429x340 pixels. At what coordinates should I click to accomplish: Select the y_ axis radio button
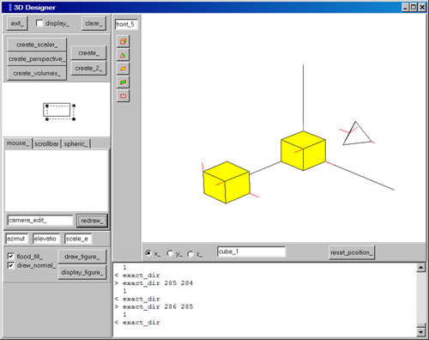[170, 253]
